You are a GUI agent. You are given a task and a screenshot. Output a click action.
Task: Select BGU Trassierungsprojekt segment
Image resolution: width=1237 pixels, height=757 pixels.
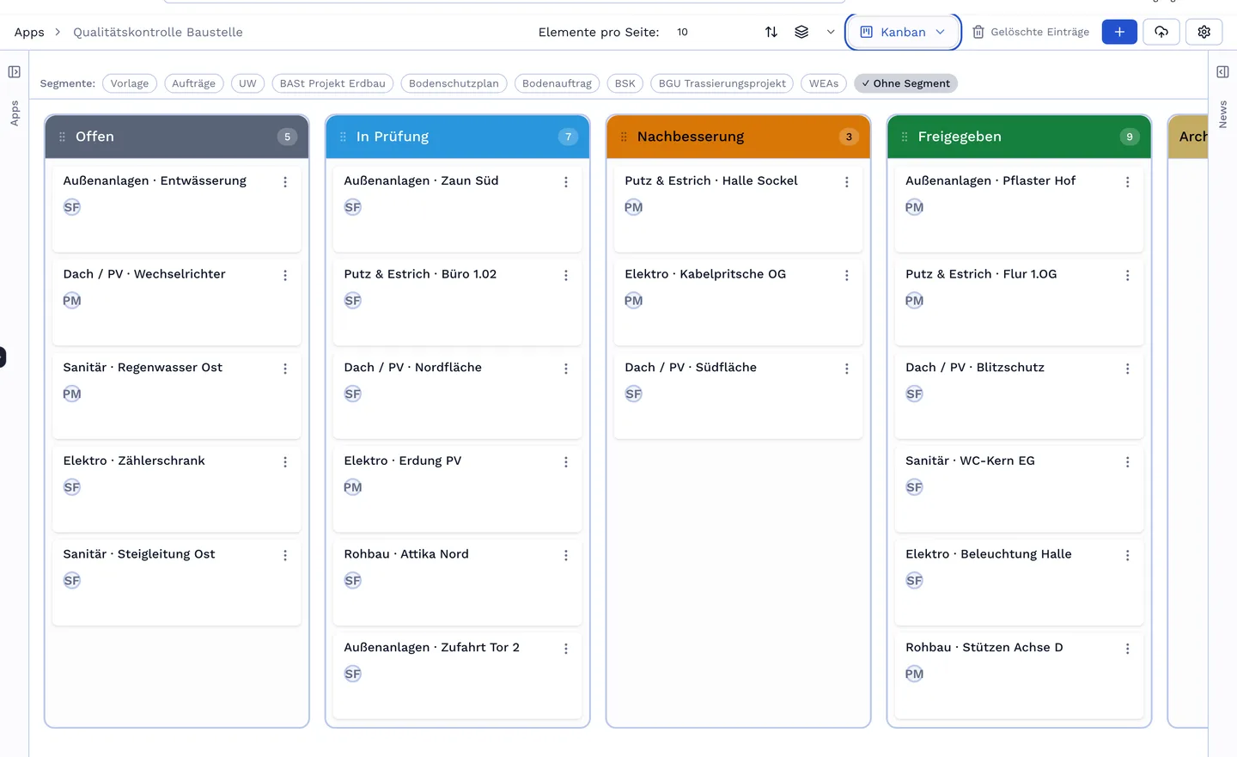click(722, 83)
